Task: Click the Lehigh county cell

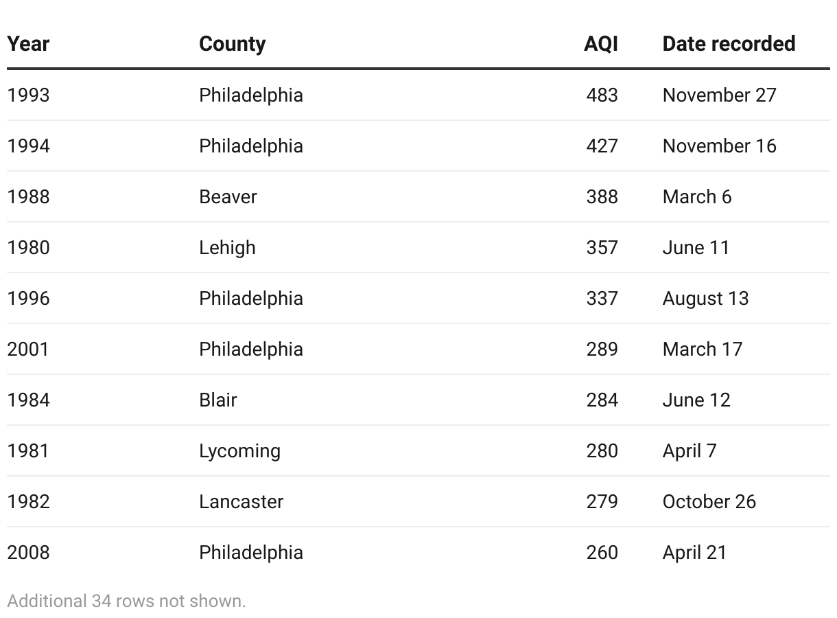Action: coord(227,247)
